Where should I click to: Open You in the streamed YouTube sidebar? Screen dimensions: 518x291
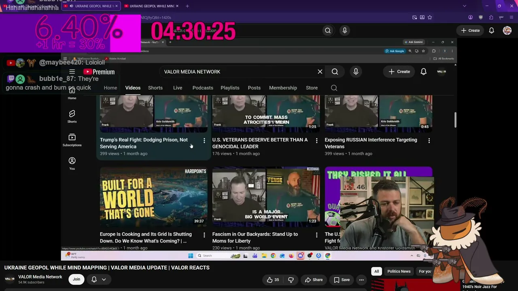click(72, 163)
